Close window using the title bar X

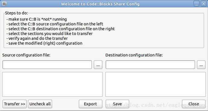pos(203,4)
